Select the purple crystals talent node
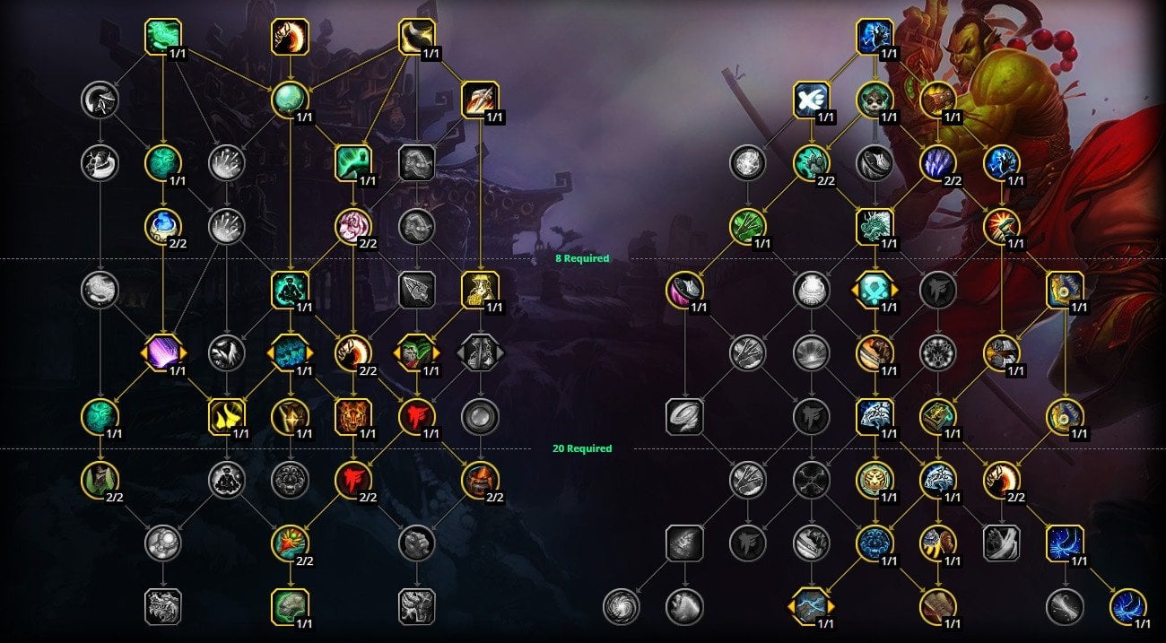 (938, 162)
